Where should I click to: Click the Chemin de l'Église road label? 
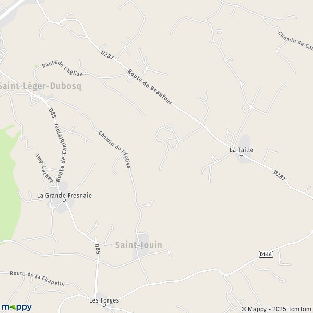115,150
